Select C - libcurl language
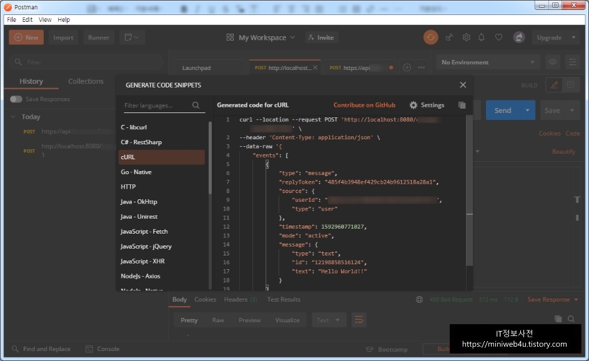The image size is (589, 361). (162, 127)
